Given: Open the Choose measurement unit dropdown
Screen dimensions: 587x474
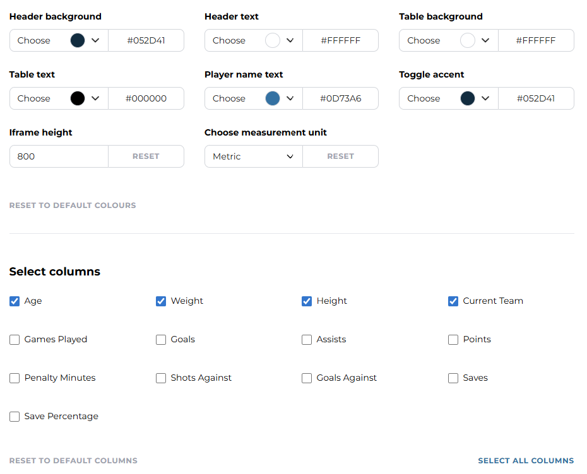Looking at the screenshot, I should pos(253,156).
